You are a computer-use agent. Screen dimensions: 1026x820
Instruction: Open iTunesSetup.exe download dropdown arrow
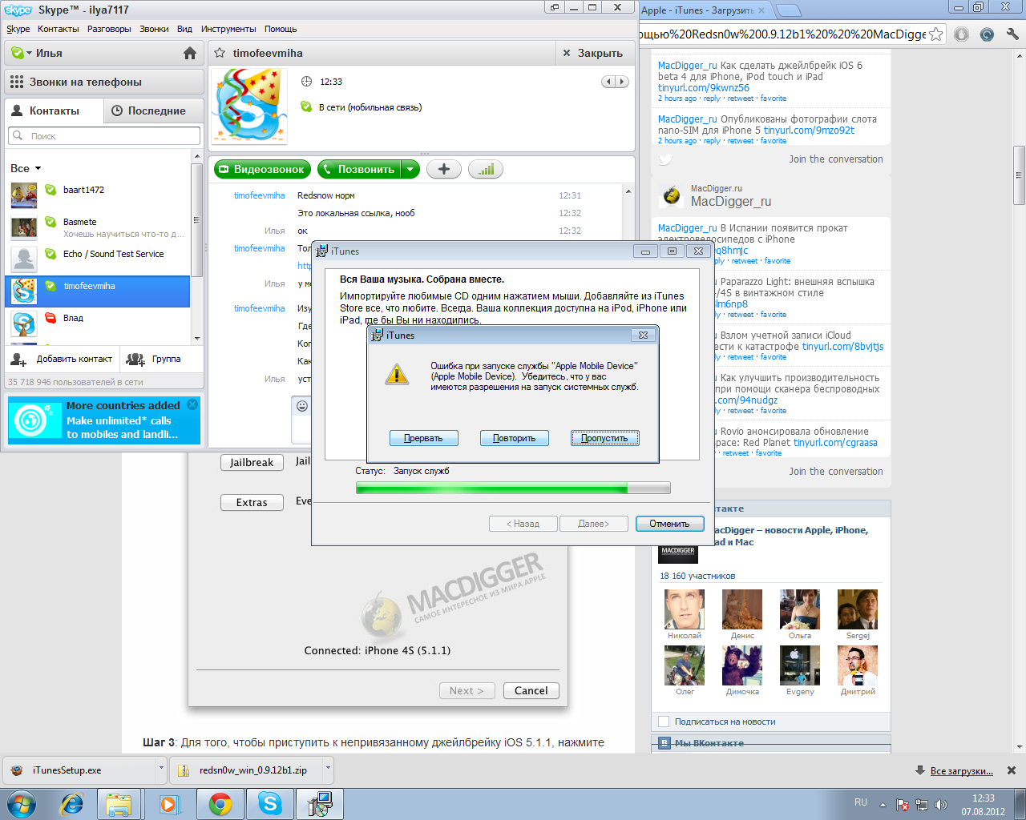tap(161, 769)
